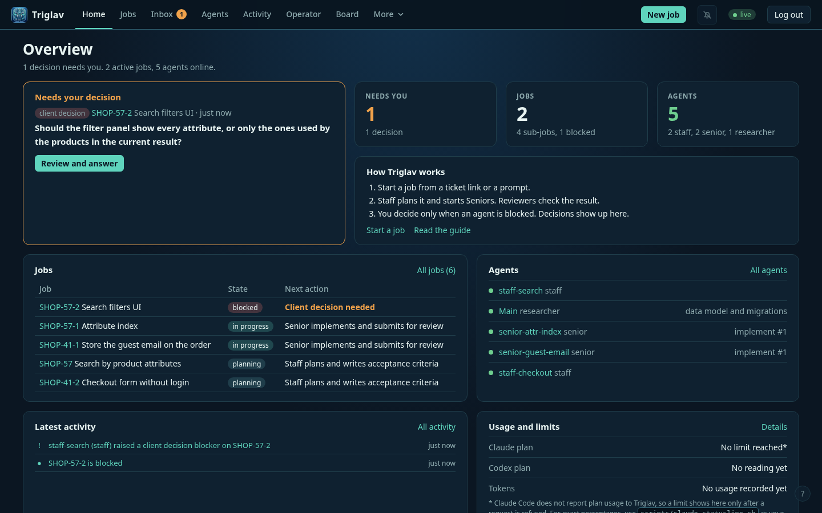Open the help question mark button
822x513 pixels.
tap(802, 494)
